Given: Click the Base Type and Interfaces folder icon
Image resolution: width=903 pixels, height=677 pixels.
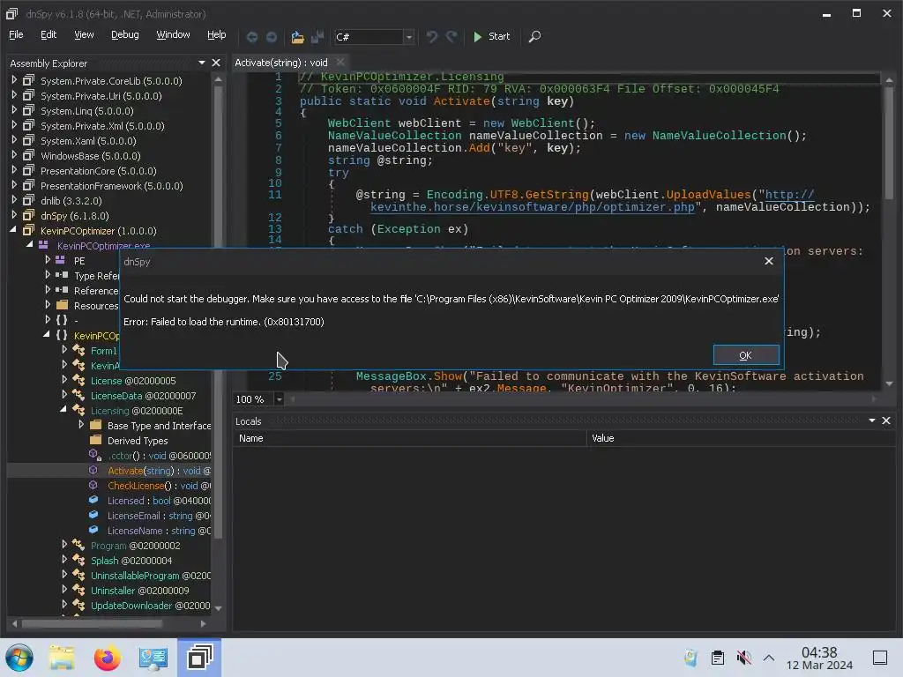Looking at the screenshot, I should (95, 425).
